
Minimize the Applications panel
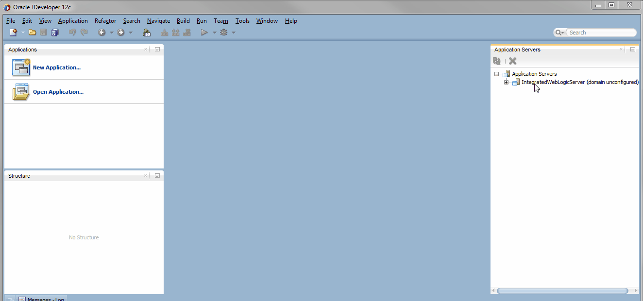pyautogui.click(x=157, y=50)
